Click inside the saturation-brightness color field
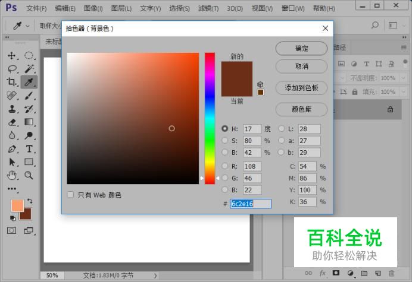412x282 pixels. tap(133, 118)
